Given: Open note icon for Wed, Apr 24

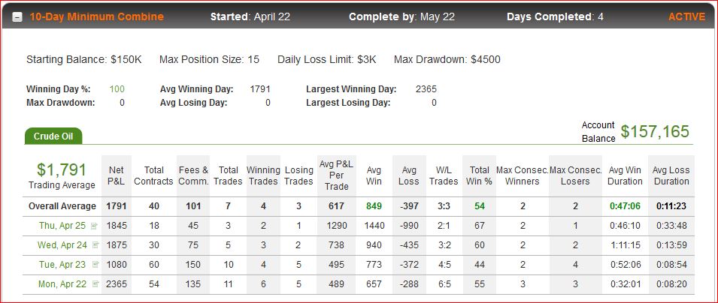Looking at the screenshot, I should click(x=95, y=245).
